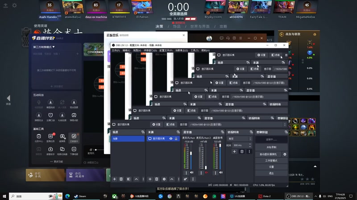The image size is (357, 200).
Task: Open 工具(T) menu in OBS
Action: pyautogui.click(x=195, y=50)
